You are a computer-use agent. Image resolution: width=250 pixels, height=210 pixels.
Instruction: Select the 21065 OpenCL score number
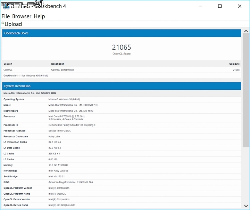point(122,47)
